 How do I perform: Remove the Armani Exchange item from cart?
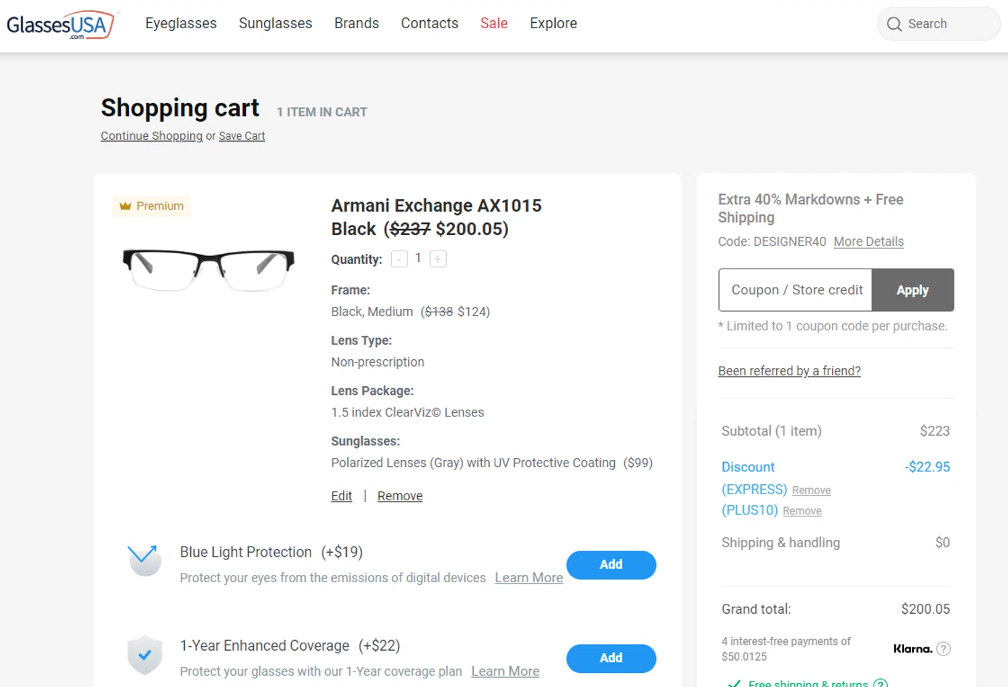pyautogui.click(x=400, y=496)
